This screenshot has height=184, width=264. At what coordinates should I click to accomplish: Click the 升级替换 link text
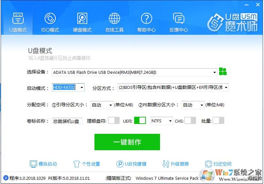(180, 164)
